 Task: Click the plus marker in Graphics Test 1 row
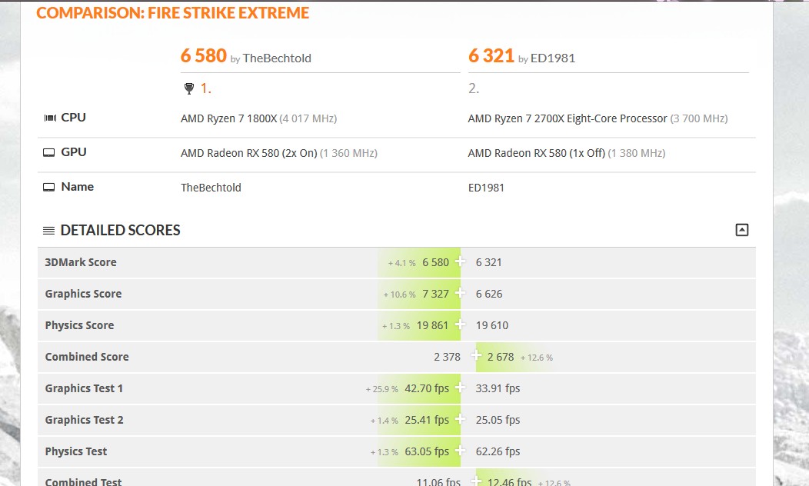tap(460, 388)
